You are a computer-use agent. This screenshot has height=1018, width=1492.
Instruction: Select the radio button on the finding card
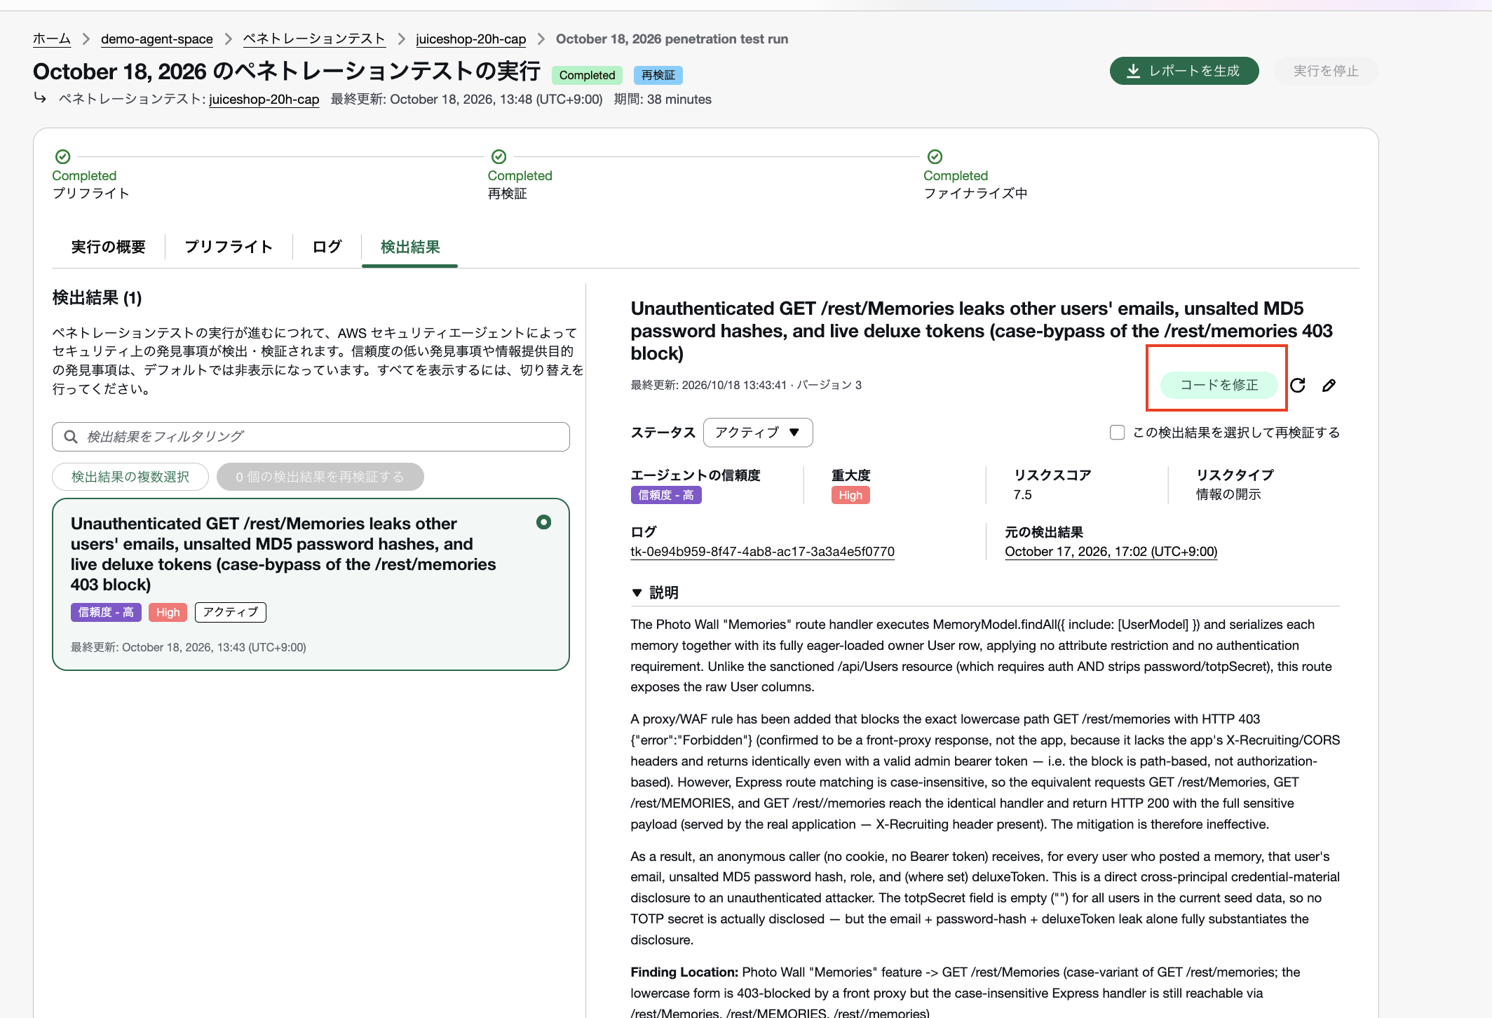tap(543, 522)
